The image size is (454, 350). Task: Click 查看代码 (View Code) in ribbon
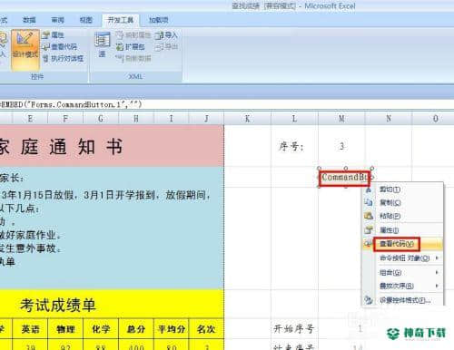[60, 46]
